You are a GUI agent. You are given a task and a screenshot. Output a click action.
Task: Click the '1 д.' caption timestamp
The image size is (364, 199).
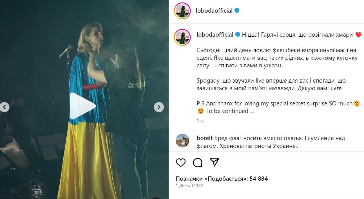201,121
